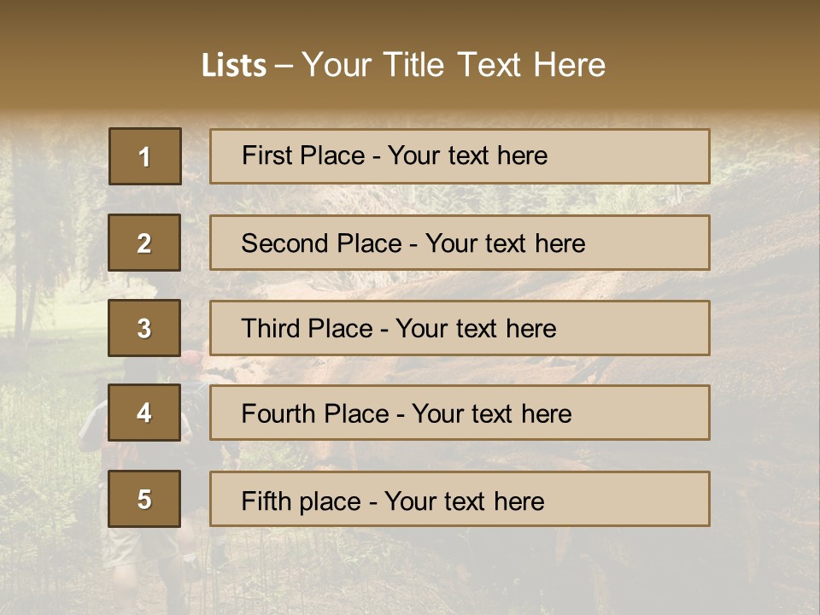This screenshot has width=820, height=615.
Task: Click 'Your text here' in Second Place bar
Action: (x=505, y=243)
